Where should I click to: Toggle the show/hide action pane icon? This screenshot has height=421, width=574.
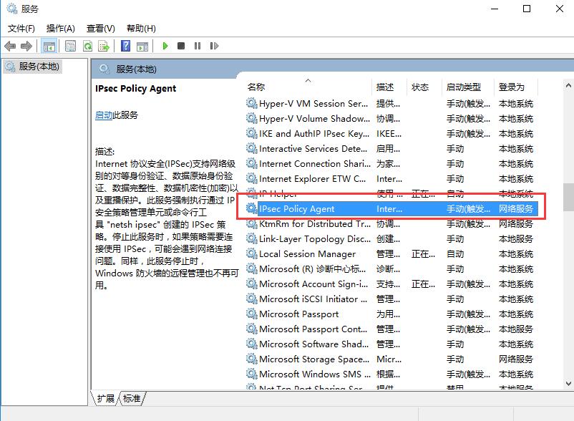click(x=142, y=46)
